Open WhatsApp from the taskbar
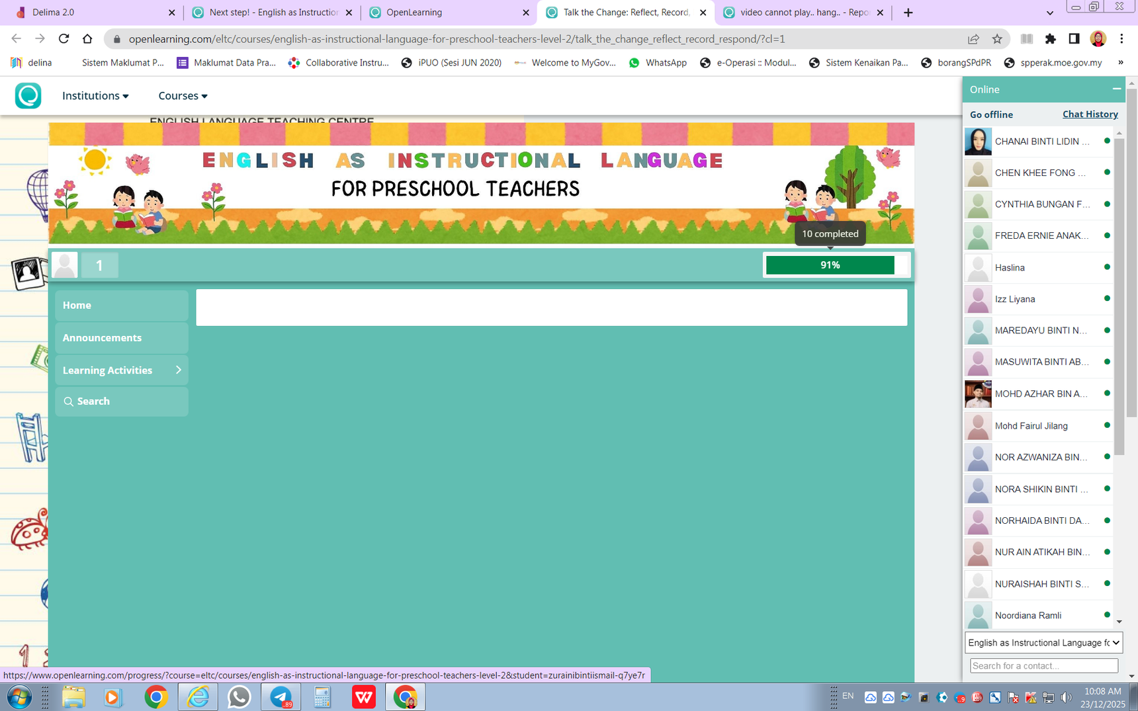Screen dimensions: 1138x711 point(239,697)
